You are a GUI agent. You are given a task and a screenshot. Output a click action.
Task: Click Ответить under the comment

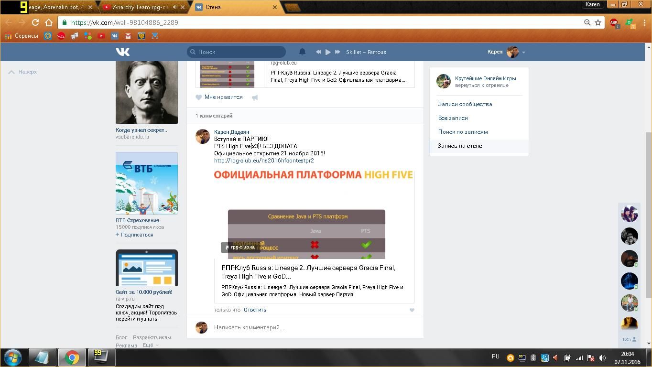coord(255,310)
